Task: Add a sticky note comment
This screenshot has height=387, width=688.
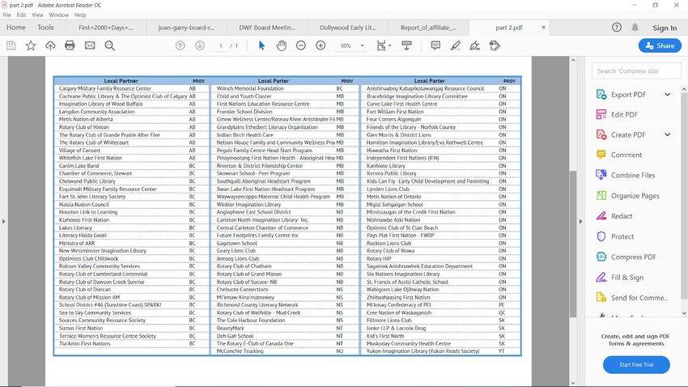Action: (435, 46)
